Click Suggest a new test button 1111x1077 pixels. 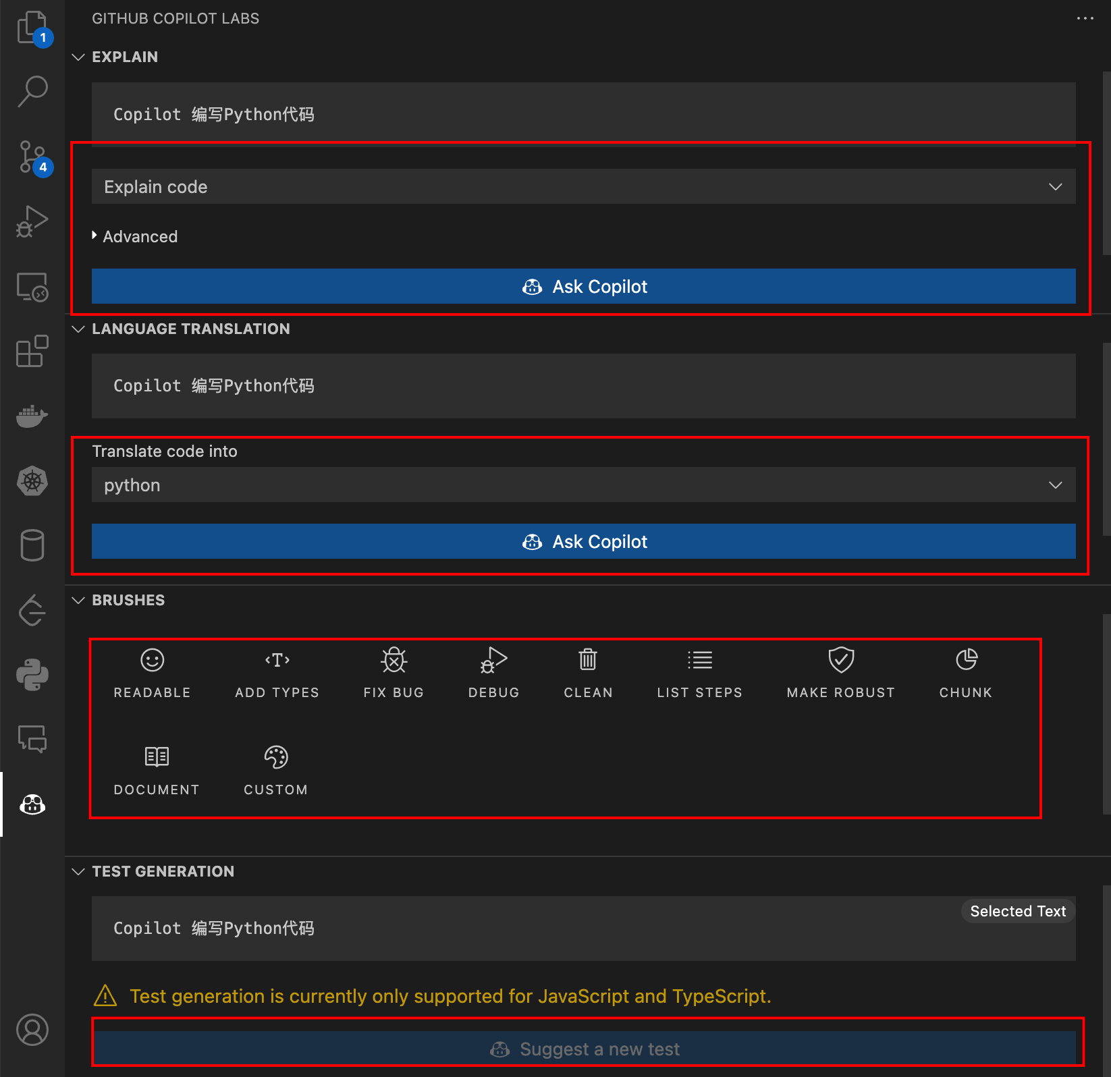(583, 1049)
